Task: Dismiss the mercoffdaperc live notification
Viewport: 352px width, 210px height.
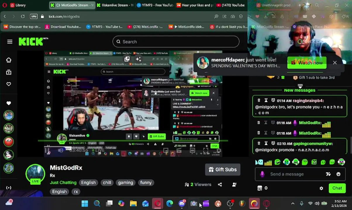Action: click(335, 62)
